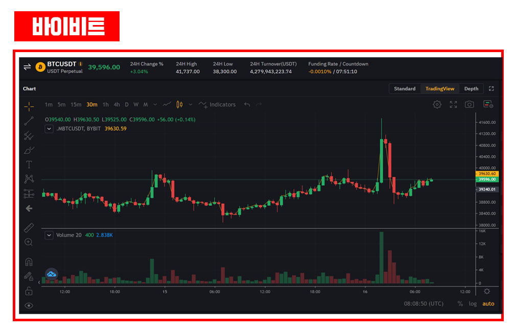Select the D daily timeframe
This screenshot has width=515, height=332.
coord(127,104)
